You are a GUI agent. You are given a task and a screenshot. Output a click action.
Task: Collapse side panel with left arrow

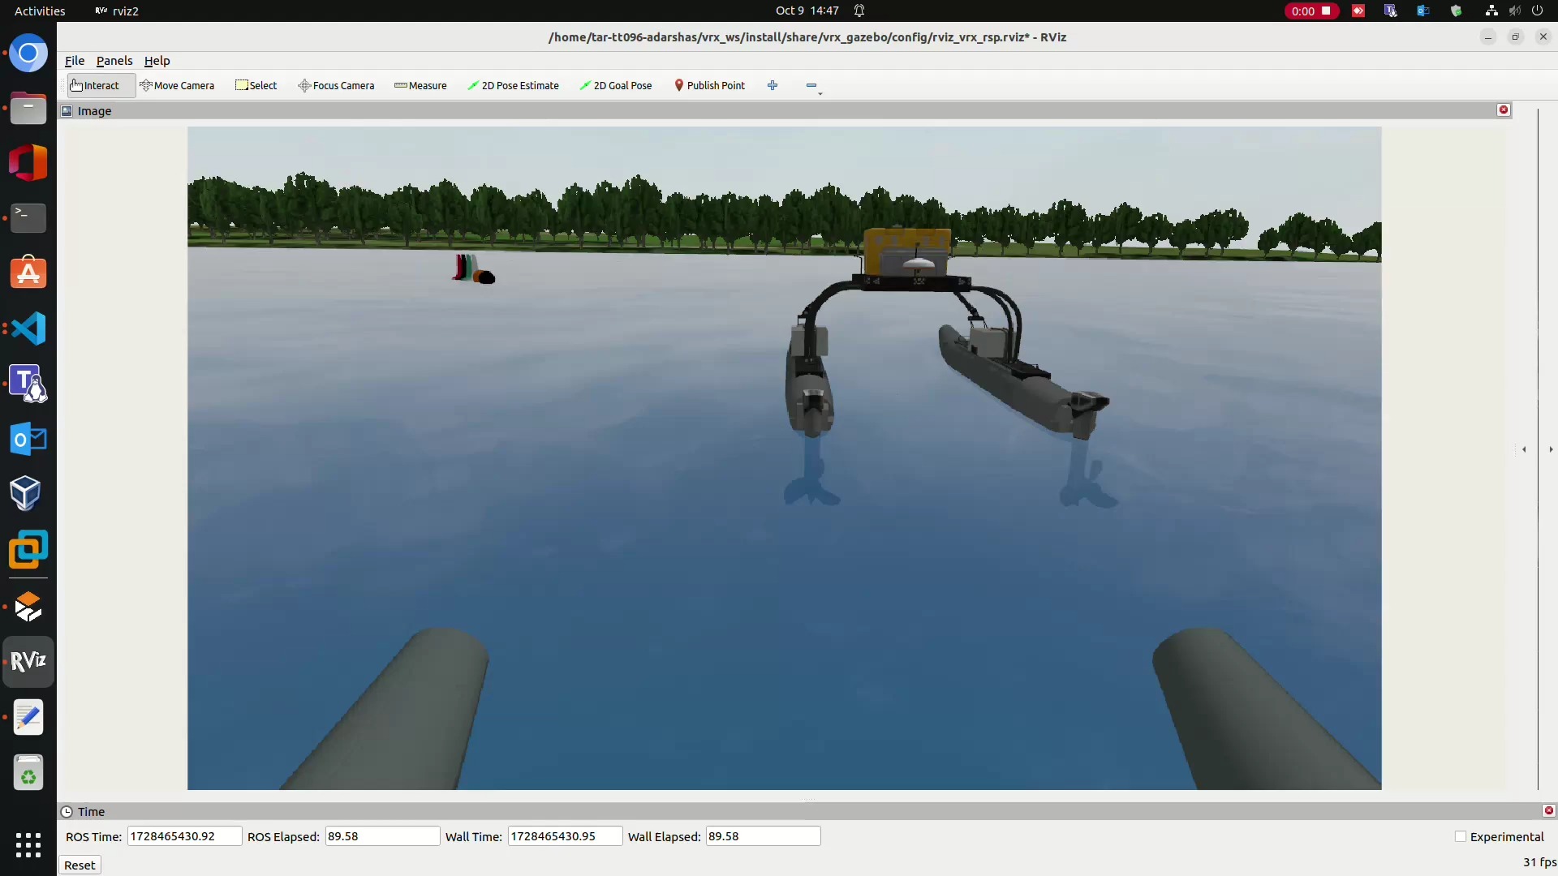[x=1524, y=449]
